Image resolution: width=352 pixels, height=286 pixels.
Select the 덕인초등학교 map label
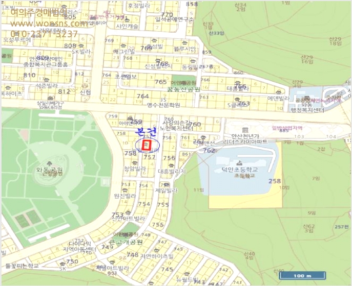(x=240, y=170)
